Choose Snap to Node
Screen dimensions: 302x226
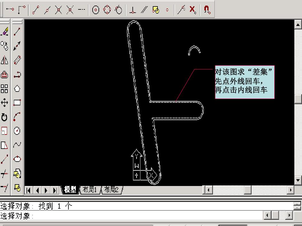click(167, 10)
